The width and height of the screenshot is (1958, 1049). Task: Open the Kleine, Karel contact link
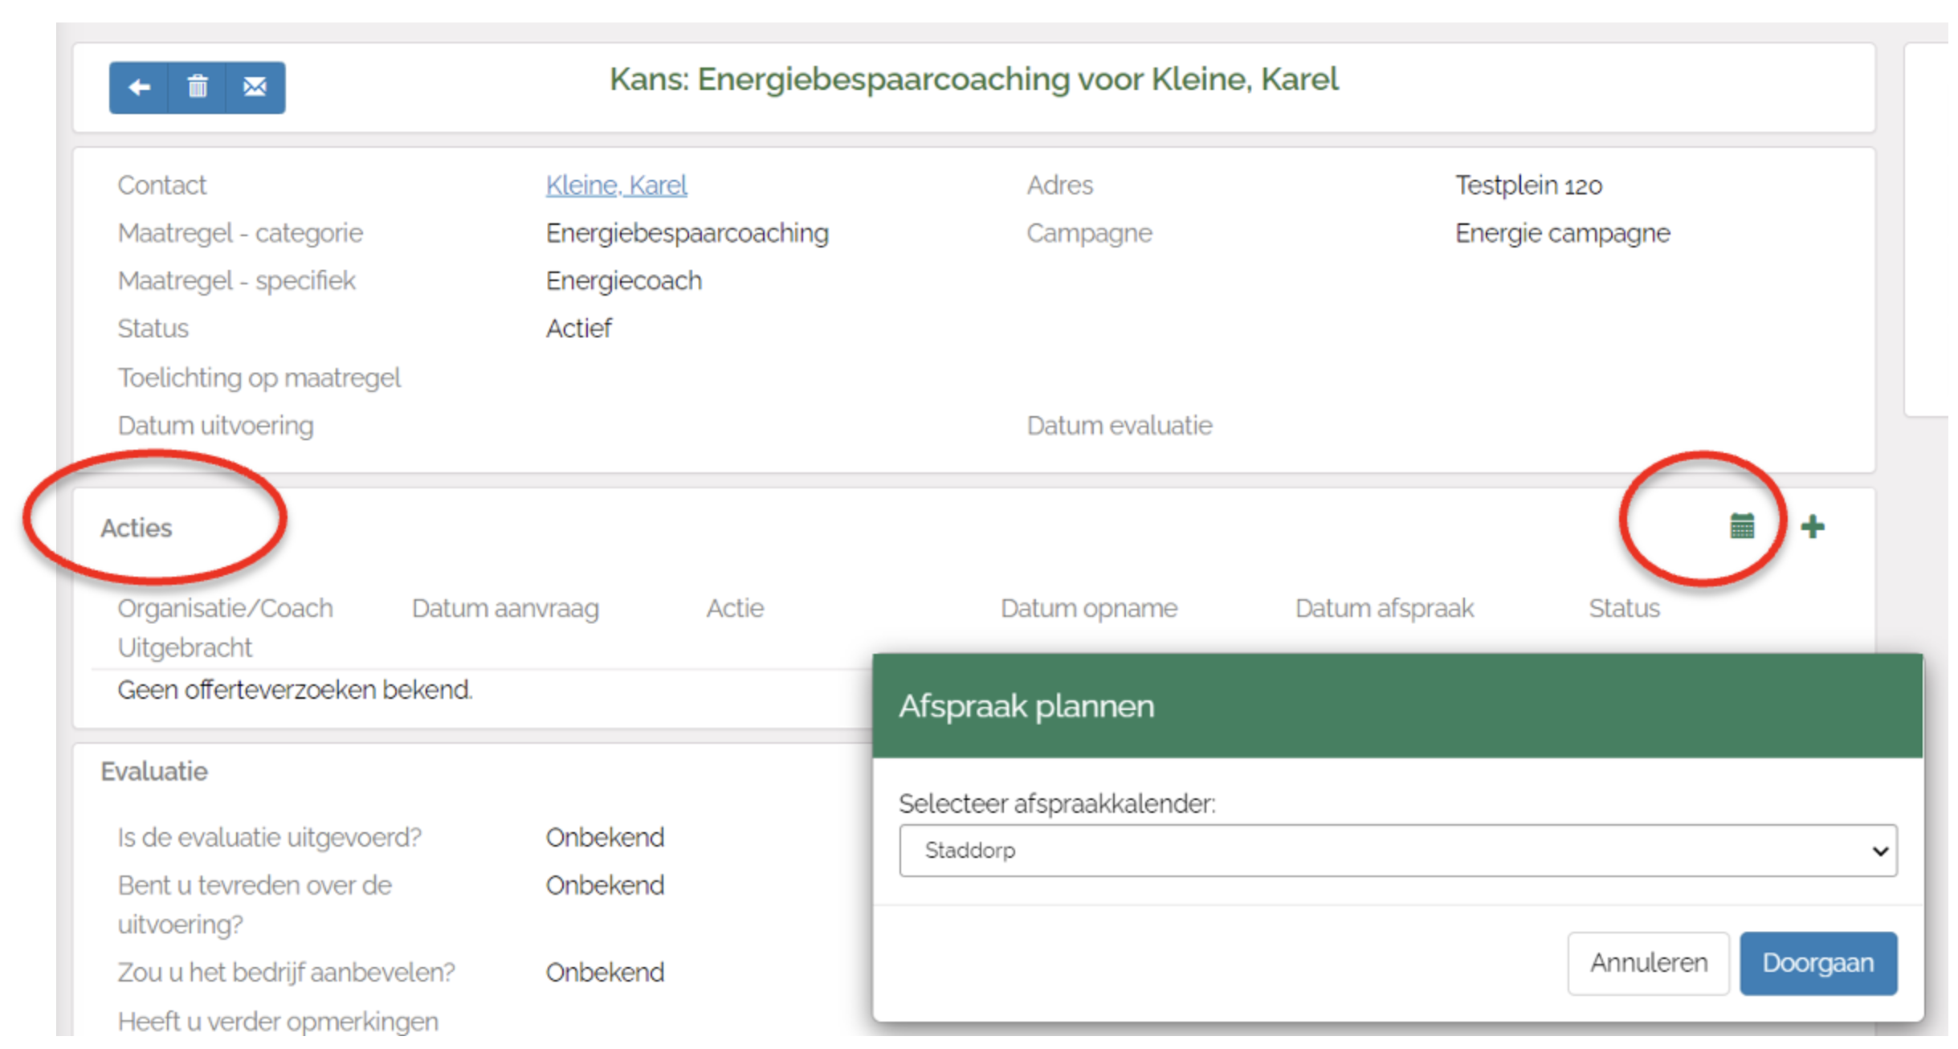(616, 185)
